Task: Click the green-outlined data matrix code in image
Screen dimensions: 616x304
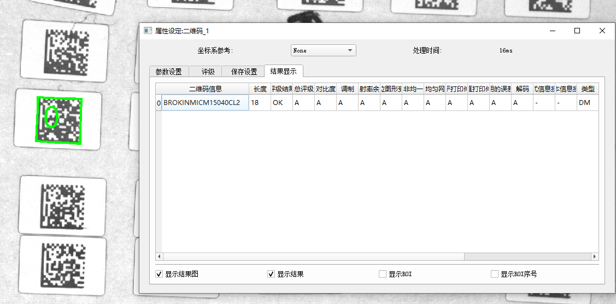Action: coord(59,120)
